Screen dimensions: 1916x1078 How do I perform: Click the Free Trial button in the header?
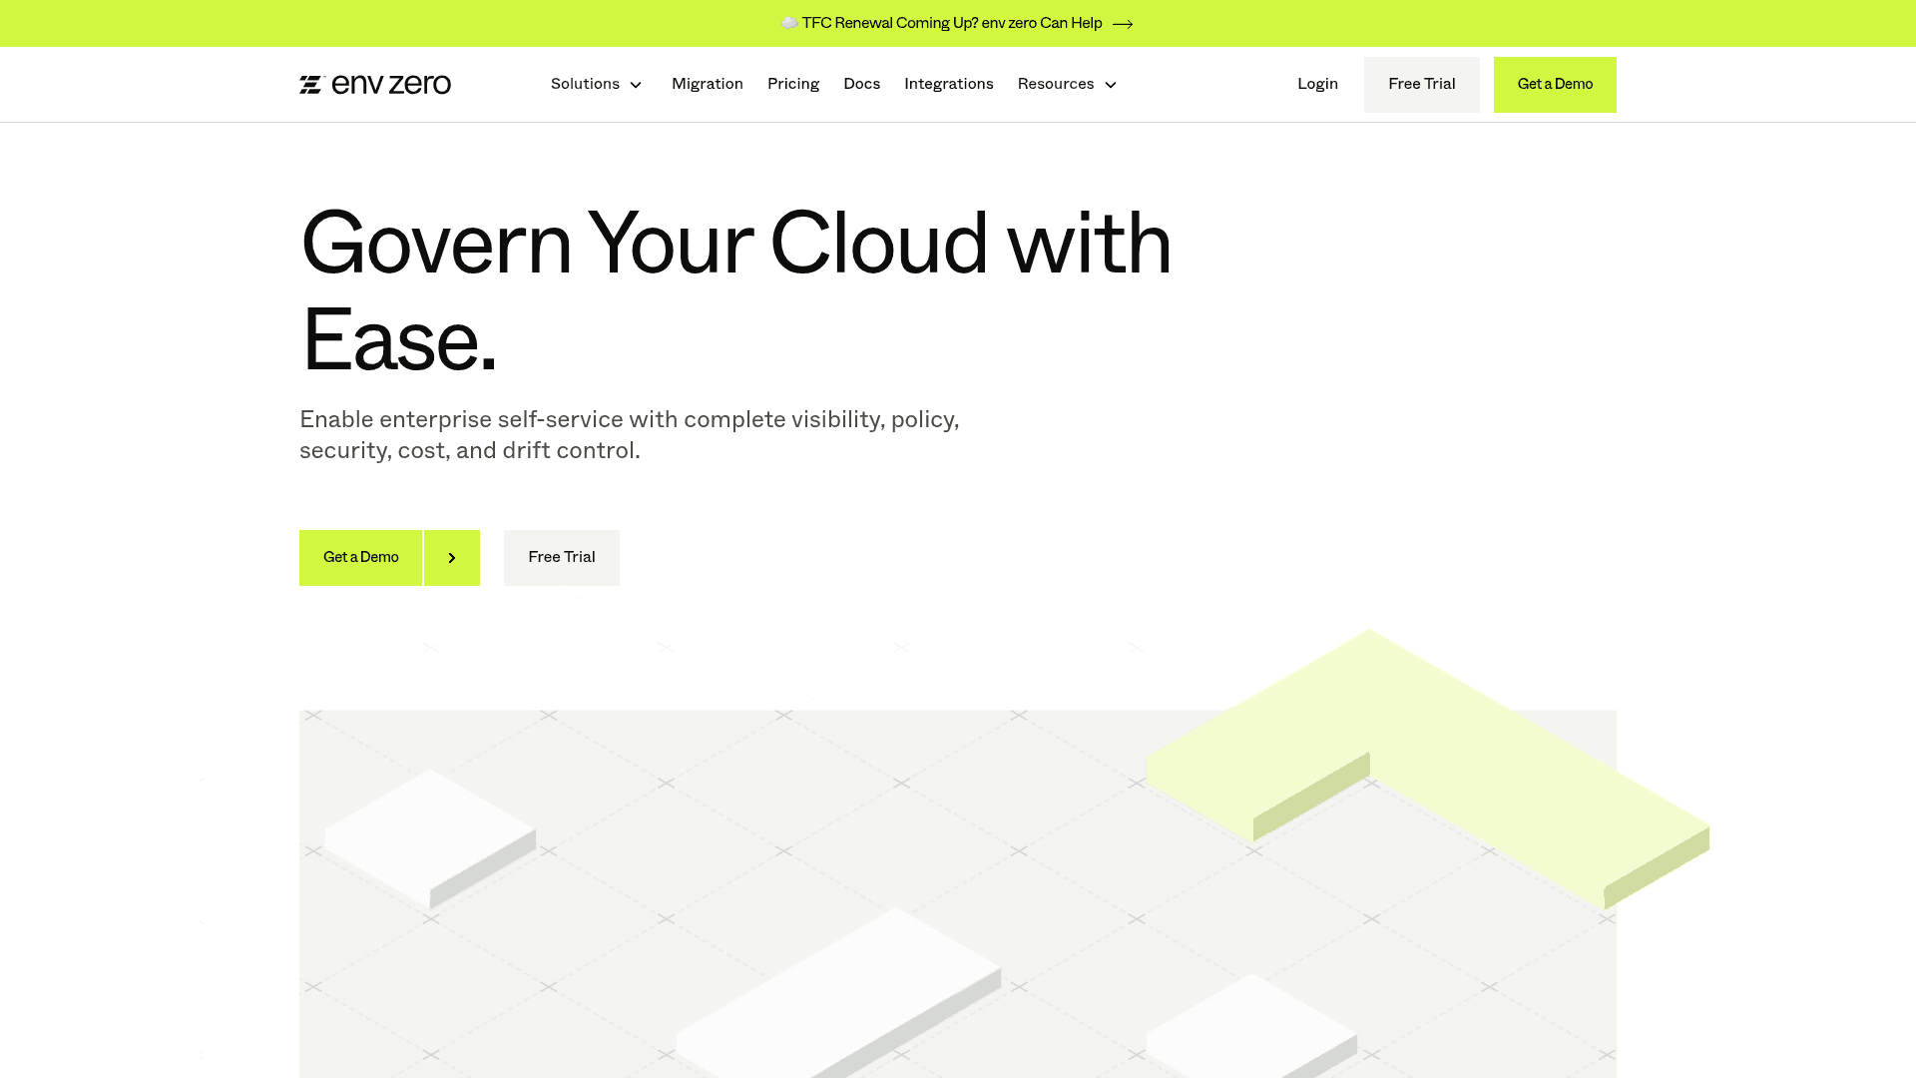[1421, 84]
